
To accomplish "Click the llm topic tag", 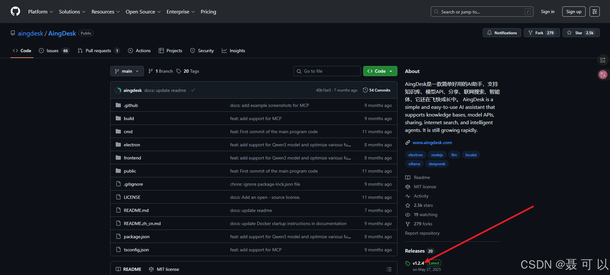I will (x=454, y=155).
